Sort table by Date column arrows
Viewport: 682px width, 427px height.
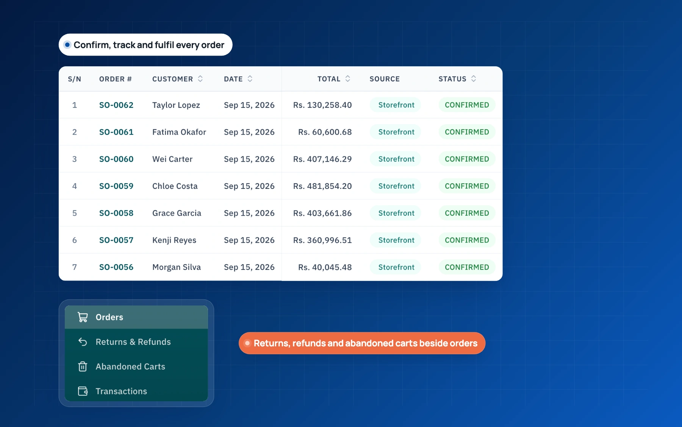pyautogui.click(x=250, y=79)
